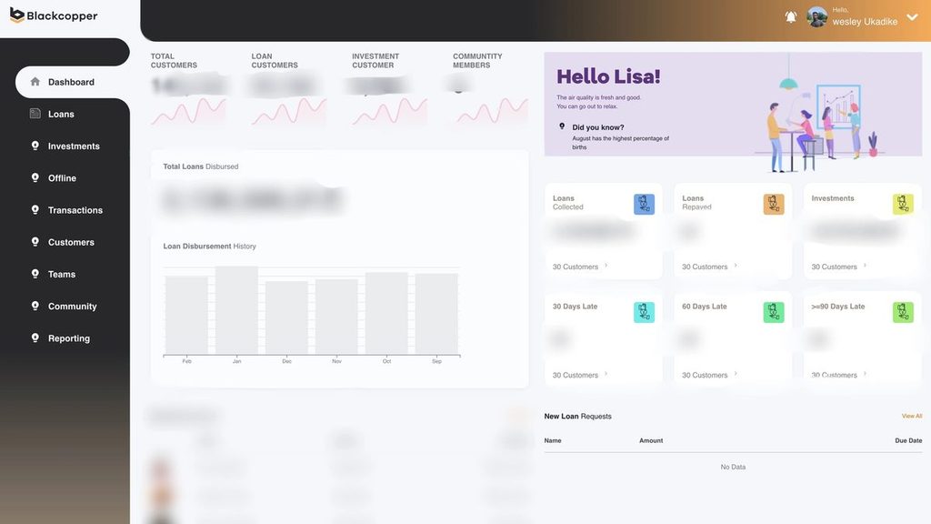Screen dimensions: 931x524
Task: Click the Did you know lightbulb icon
Action: [x=562, y=126]
